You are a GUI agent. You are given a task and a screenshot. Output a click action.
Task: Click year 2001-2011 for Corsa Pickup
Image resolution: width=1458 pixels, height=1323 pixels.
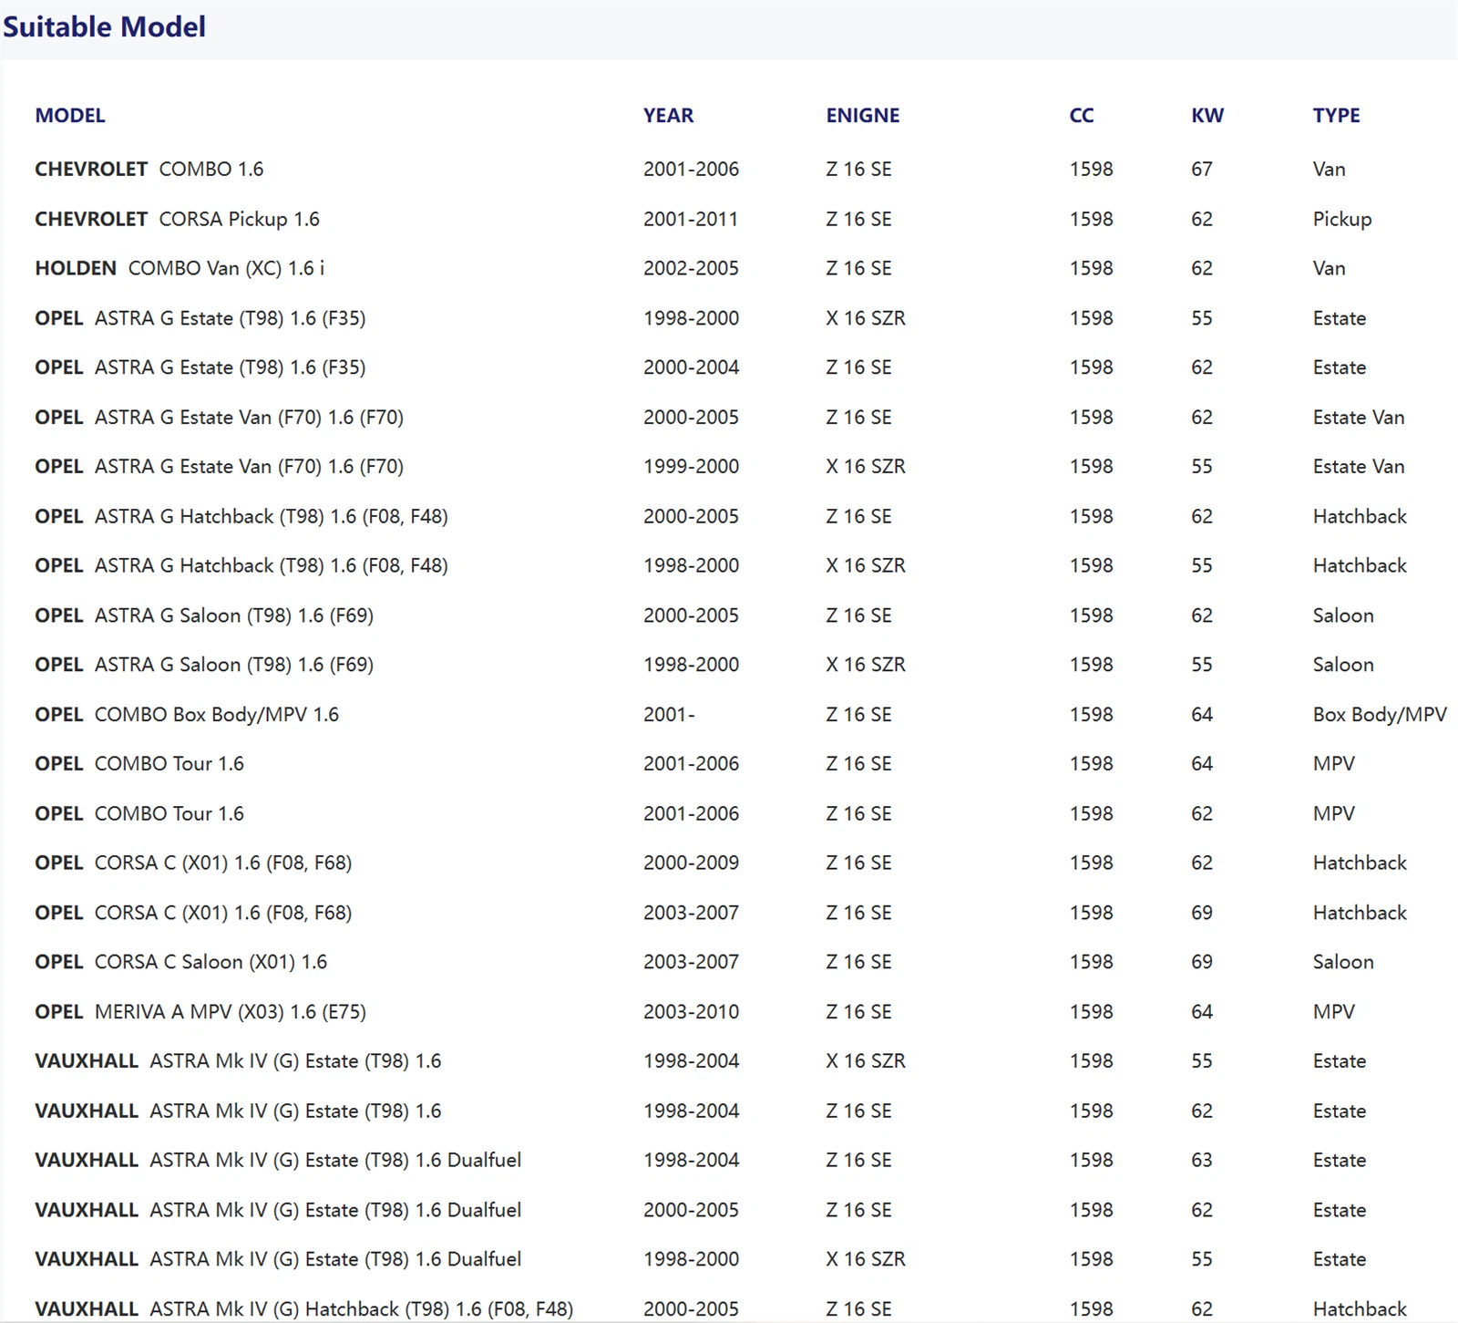point(691,220)
